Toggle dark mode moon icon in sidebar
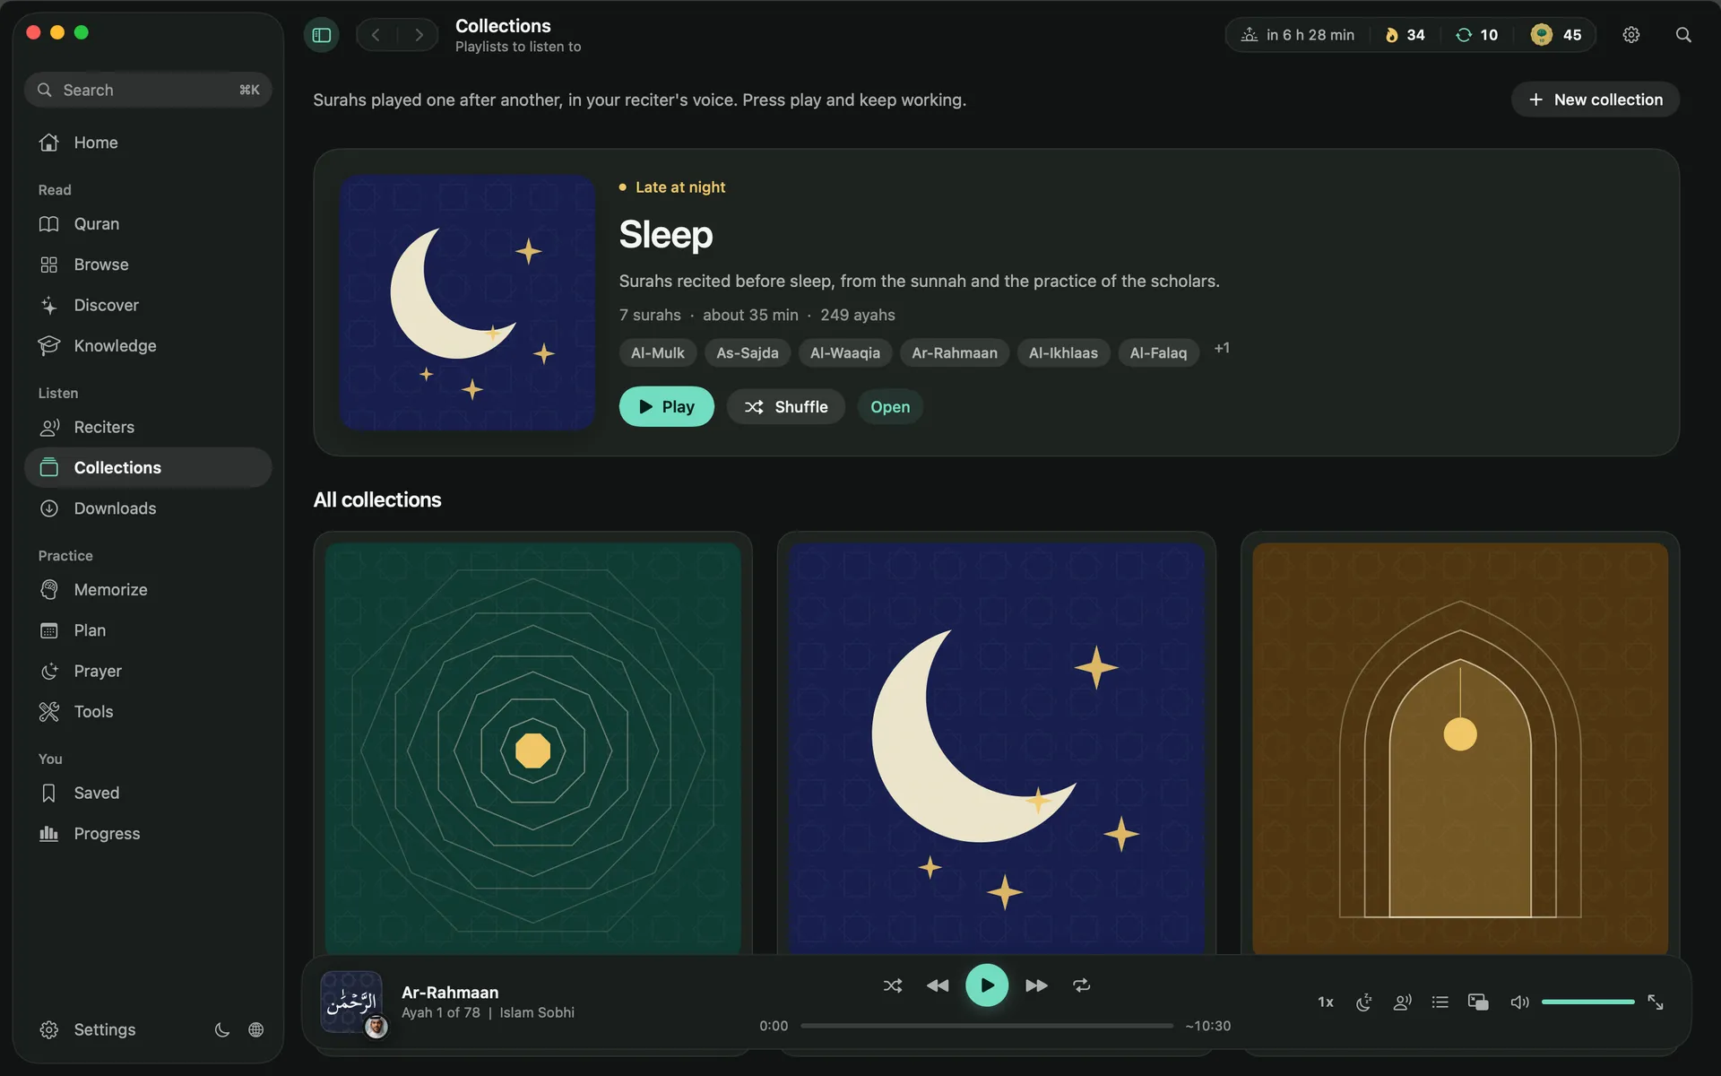1721x1076 pixels. click(221, 1029)
